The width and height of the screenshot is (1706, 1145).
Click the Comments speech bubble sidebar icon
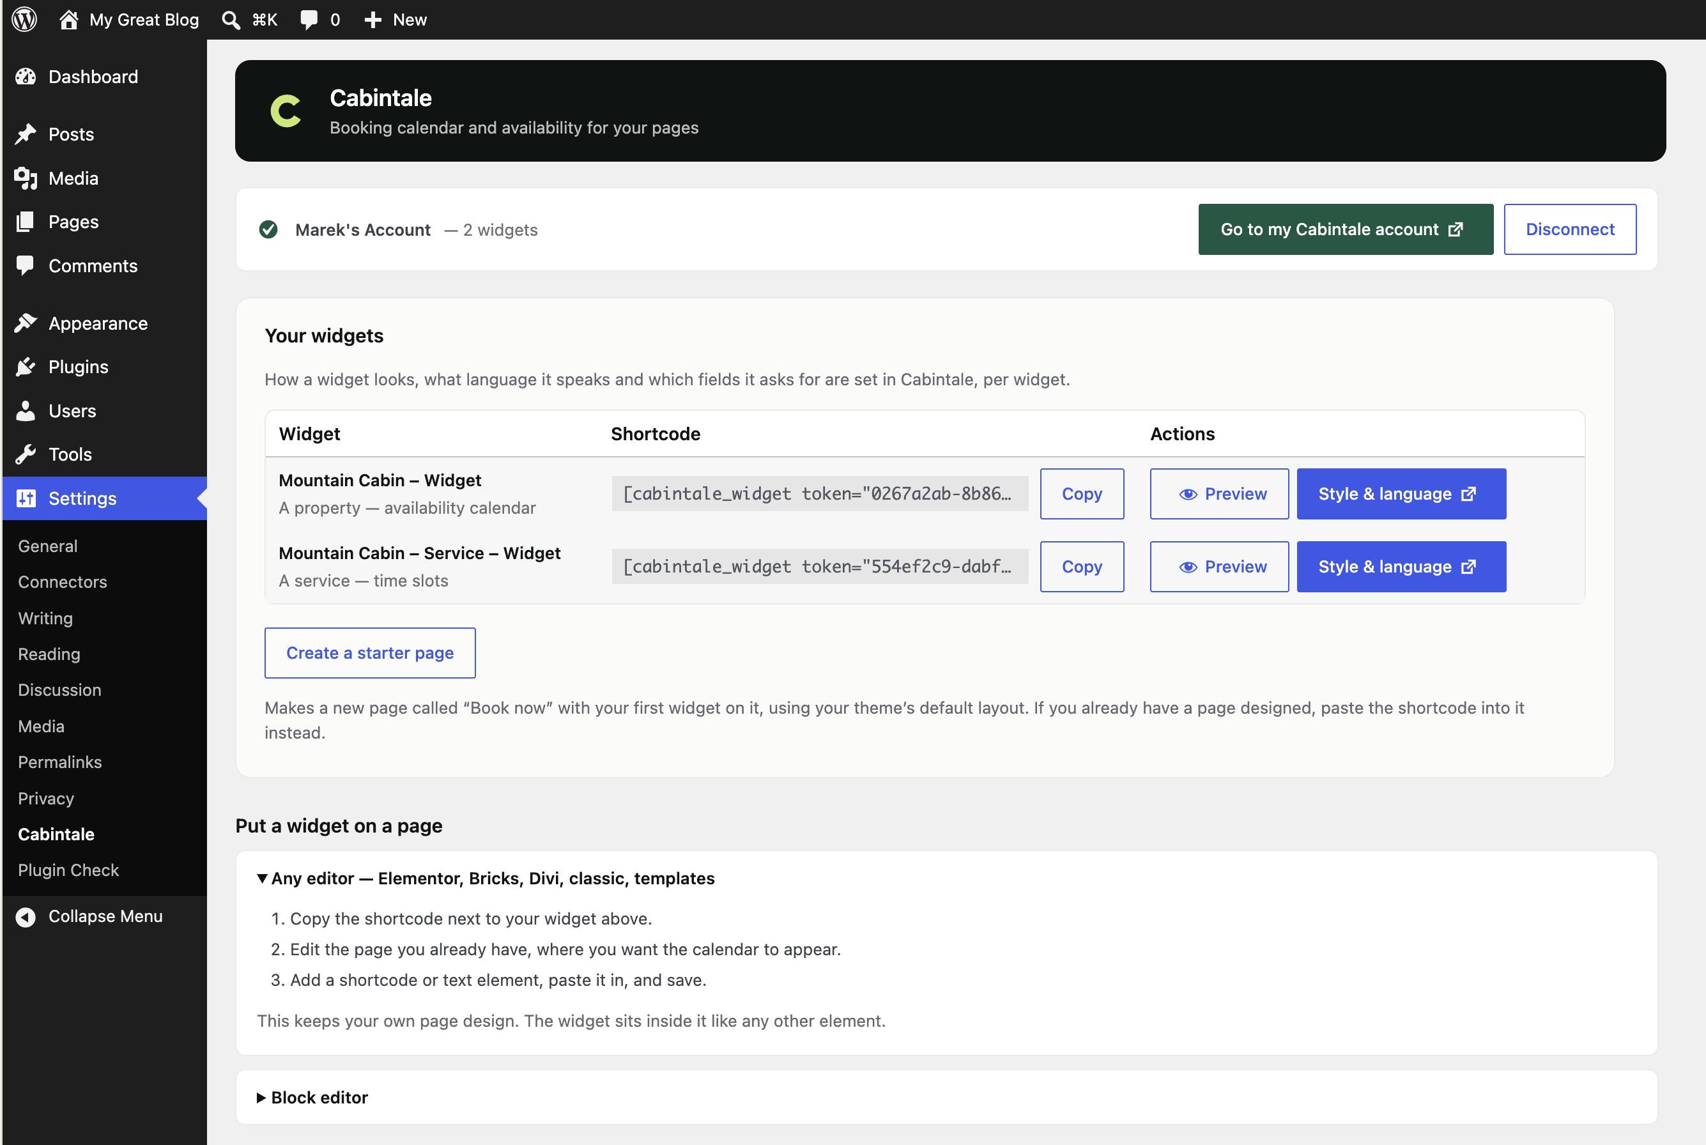[x=26, y=266]
